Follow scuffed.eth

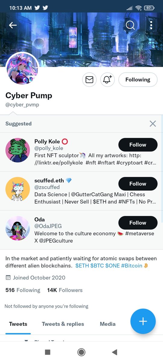tap(138, 184)
